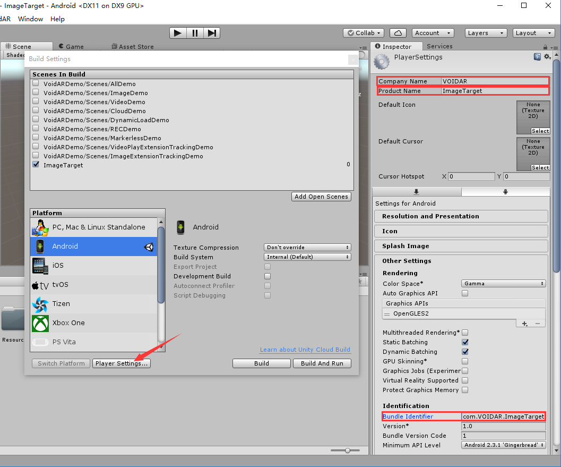The height and width of the screenshot is (467, 561).
Task: Expand the Icon settings section
Action: coord(461,231)
